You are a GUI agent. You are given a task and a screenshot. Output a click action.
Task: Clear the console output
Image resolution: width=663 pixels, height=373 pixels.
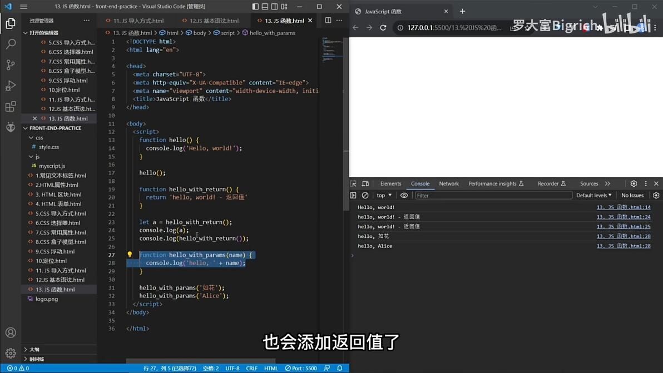[x=365, y=196]
